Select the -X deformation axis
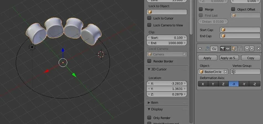Screen dimensions: 263x124 (234, 84)
